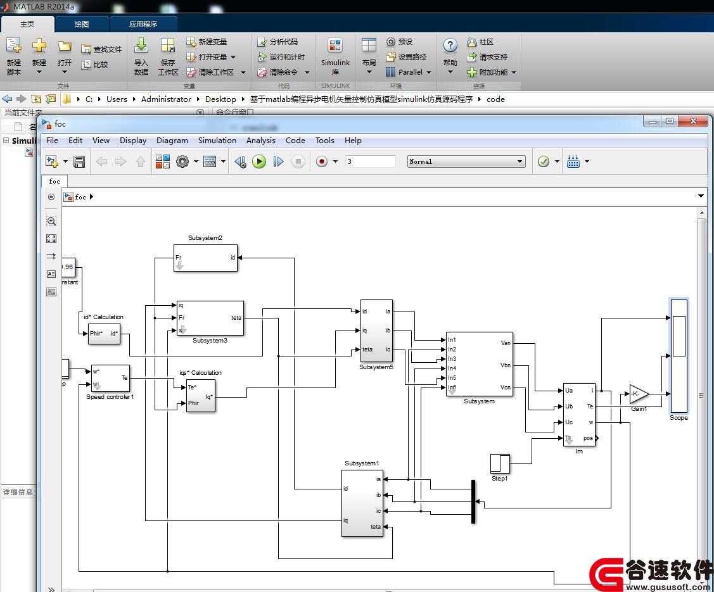Click Request Support (请求支持)
Viewport: 714px width, 592px height.
click(x=487, y=57)
